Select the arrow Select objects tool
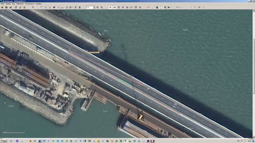Screen dimensions: 255x143 click(x=50, y=7)
